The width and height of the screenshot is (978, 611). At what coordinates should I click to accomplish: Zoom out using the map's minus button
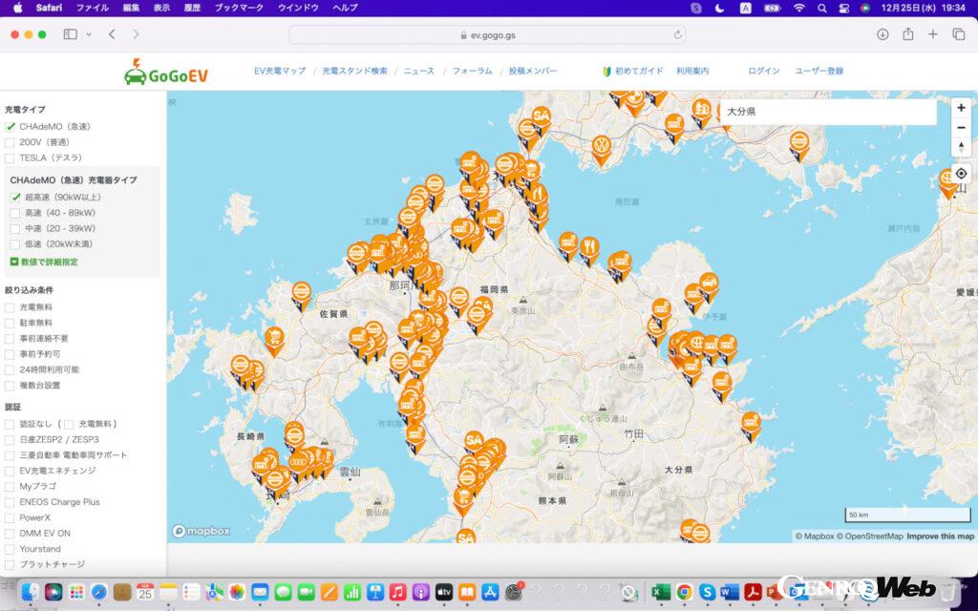click(x=962, y=128)
